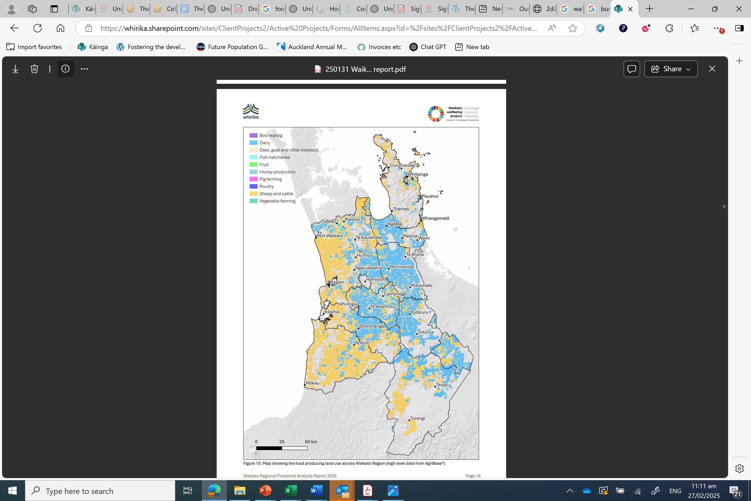Open Excel from the taskbar

click(290, 491)
